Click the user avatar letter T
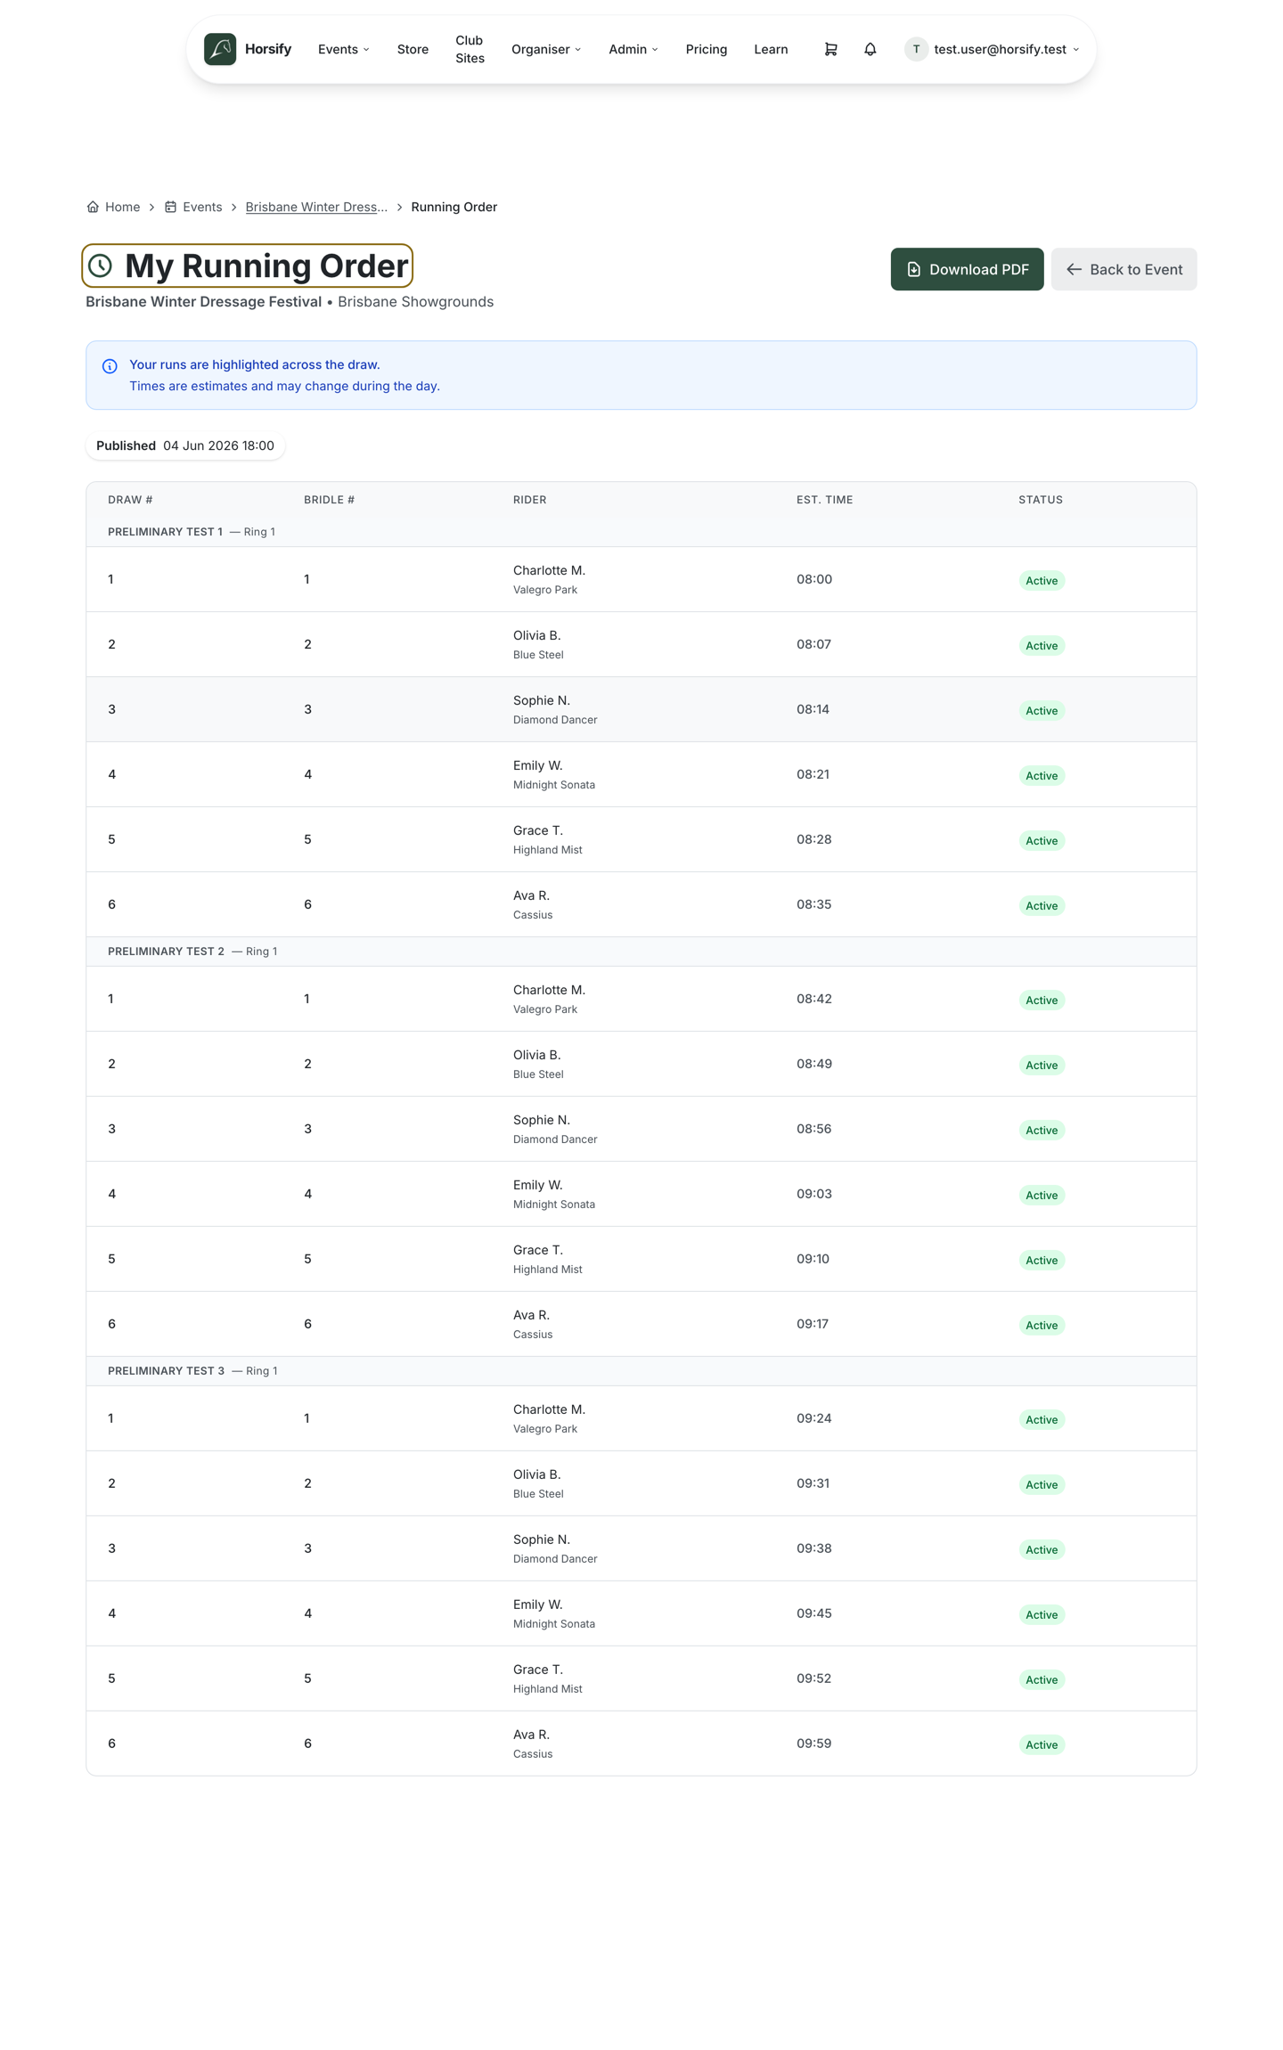 click(916, 49)
